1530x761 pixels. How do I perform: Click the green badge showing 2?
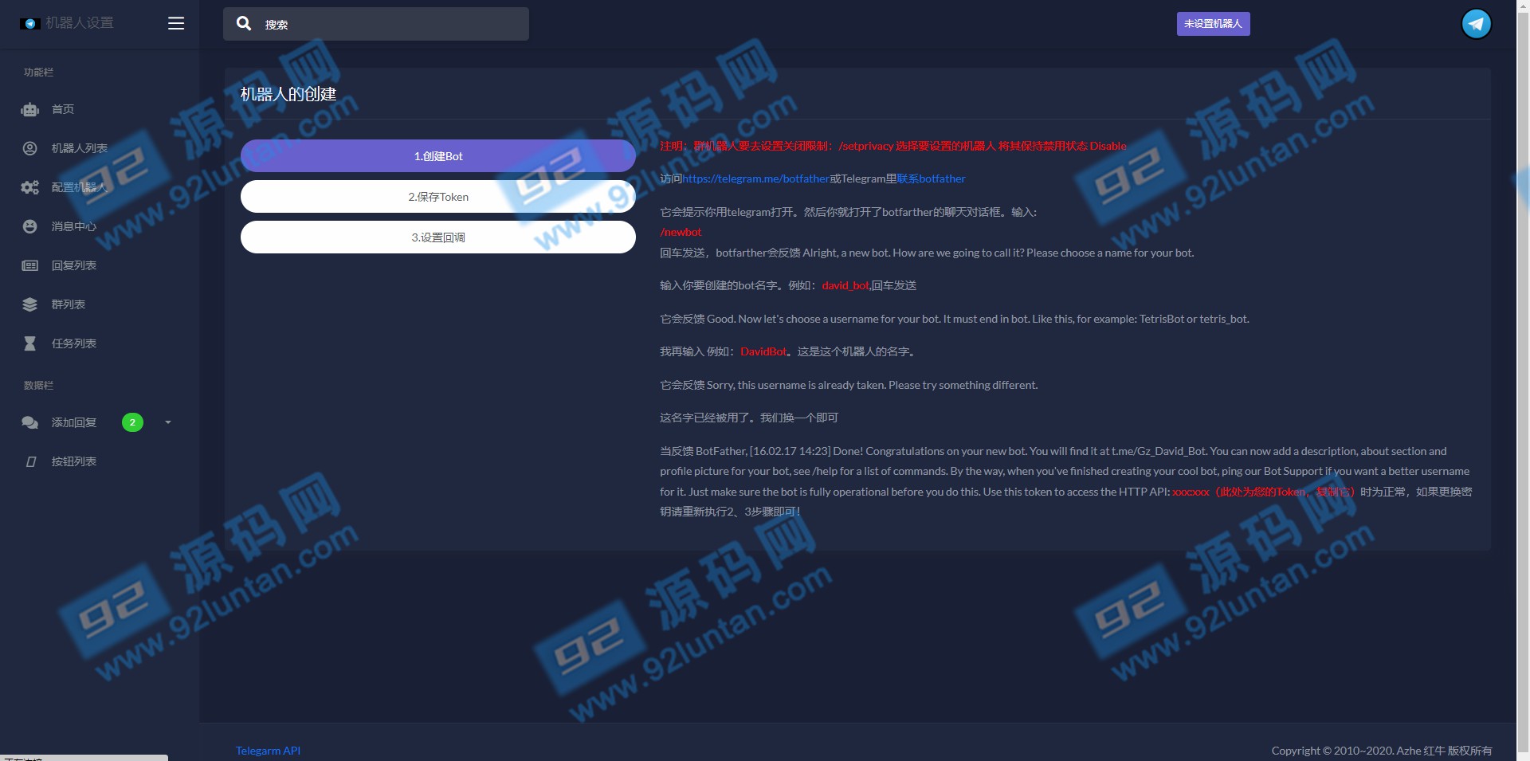tap(132, 422)
